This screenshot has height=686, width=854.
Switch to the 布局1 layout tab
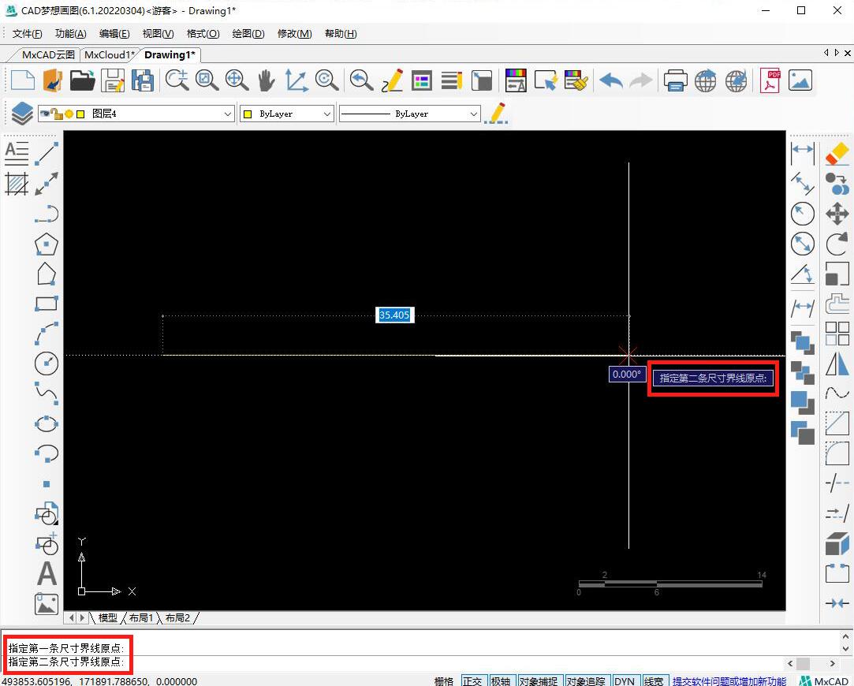coord(141,617)
